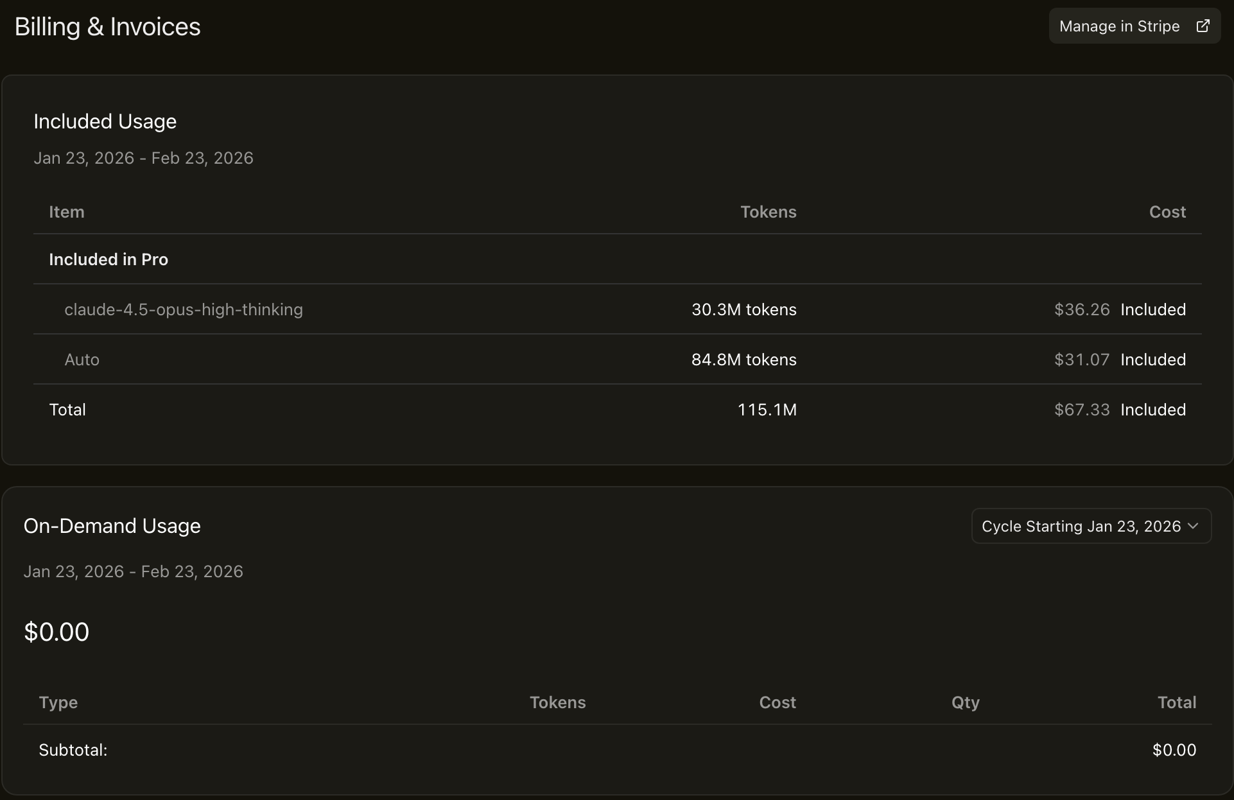Viewport: 1234px width, 800px height.
Task: Click the $67.33 total cost value
Action: 1082,410
